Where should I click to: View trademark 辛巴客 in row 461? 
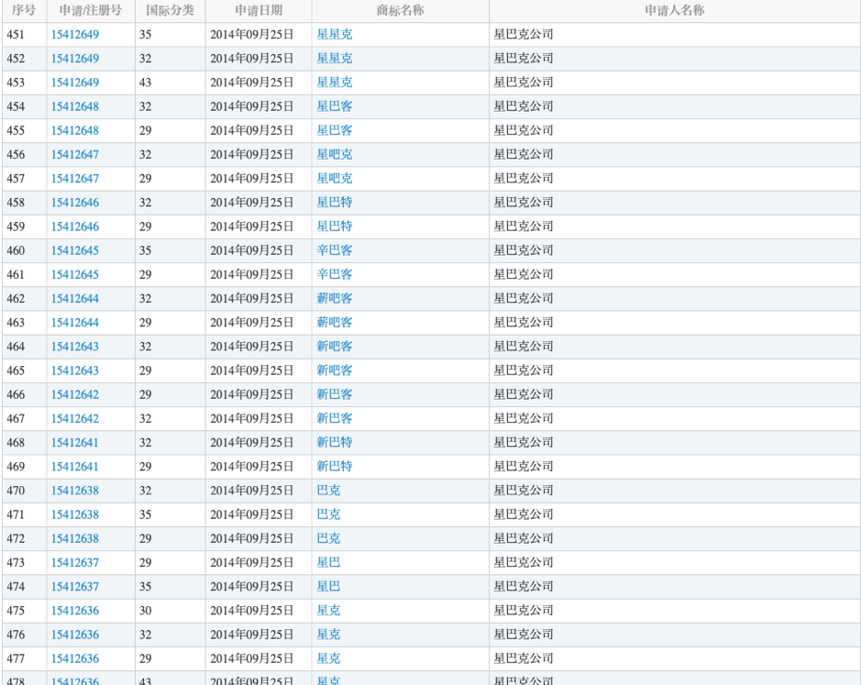click(x=335, y=275)
